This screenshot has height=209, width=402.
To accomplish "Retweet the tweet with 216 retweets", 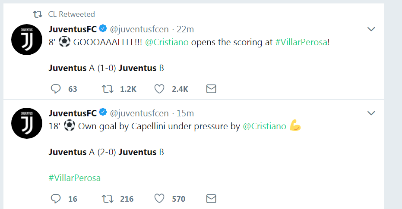I will 108,199.
